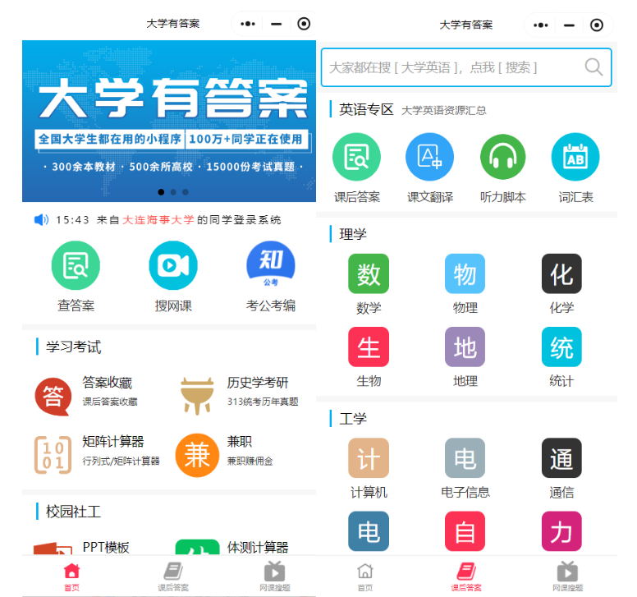Click the 大学英语 search input field
637x597 pixels.
point(451,67)
